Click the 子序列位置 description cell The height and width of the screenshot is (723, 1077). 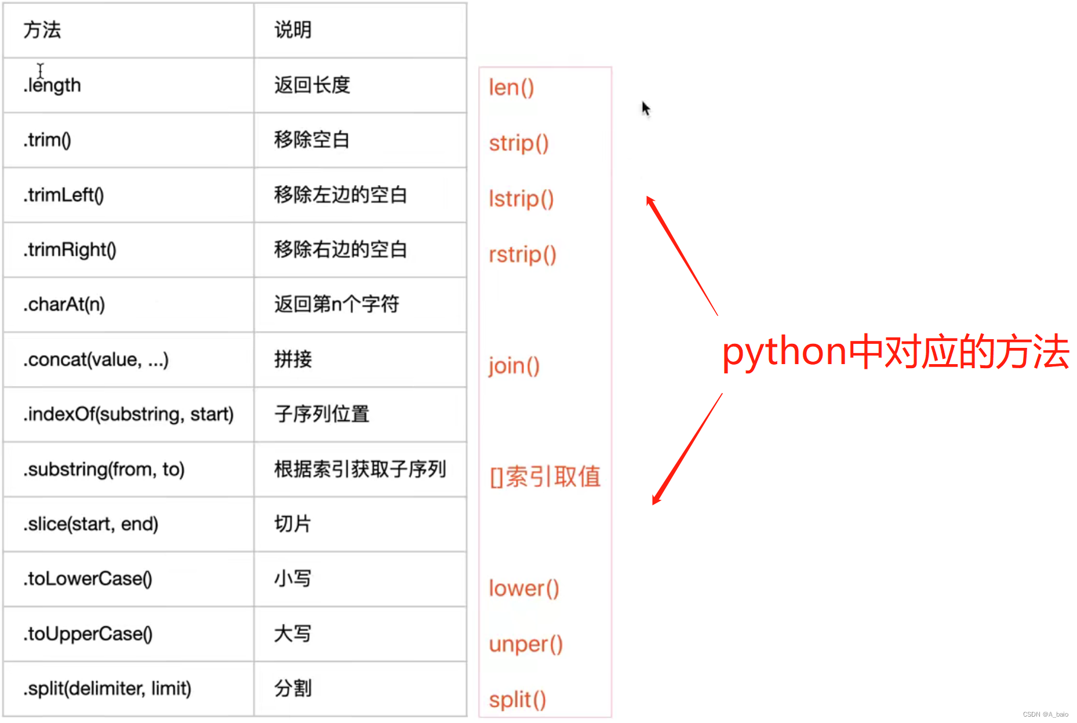(x=360, y=415)
